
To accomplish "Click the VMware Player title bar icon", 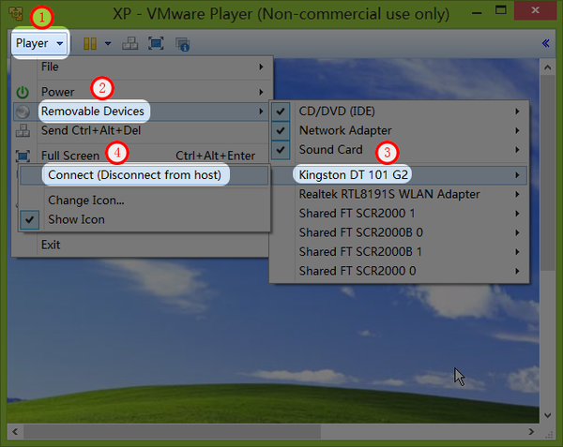I will [x=15, y=14].
